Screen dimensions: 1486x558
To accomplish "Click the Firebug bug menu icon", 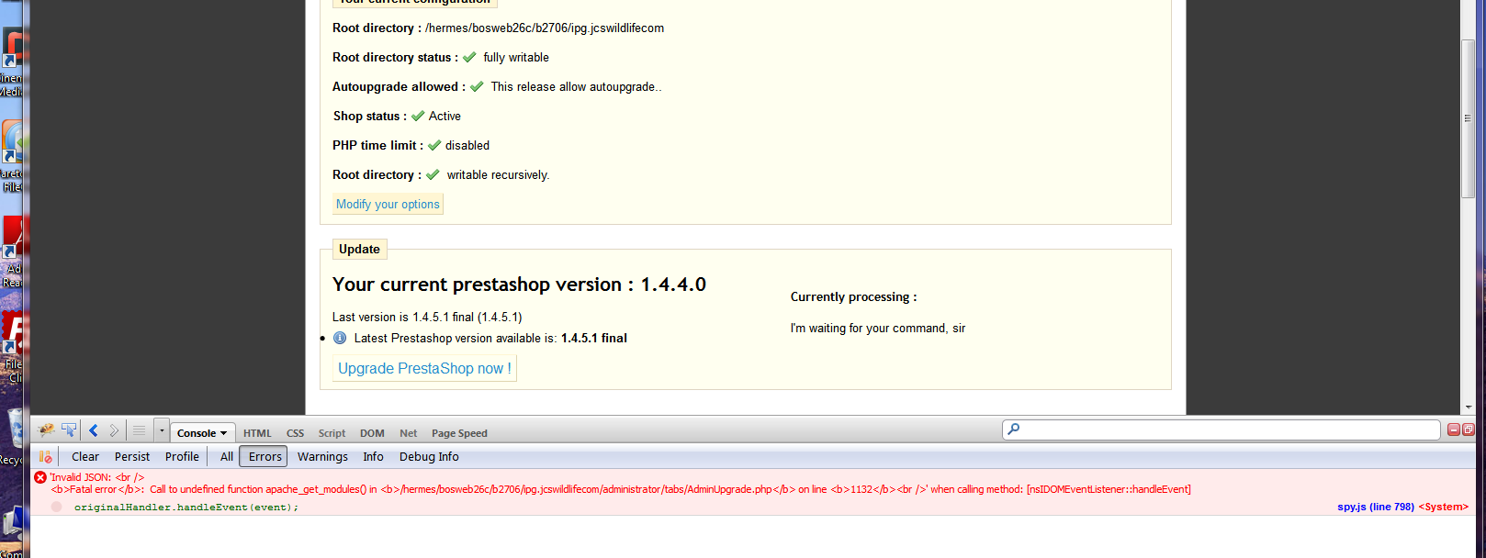I will 45,430.
